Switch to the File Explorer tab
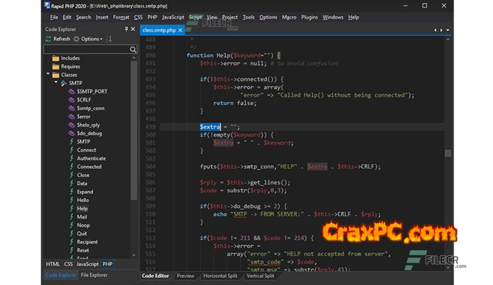This screenshot has width=493, height=285. pos(94,275)
